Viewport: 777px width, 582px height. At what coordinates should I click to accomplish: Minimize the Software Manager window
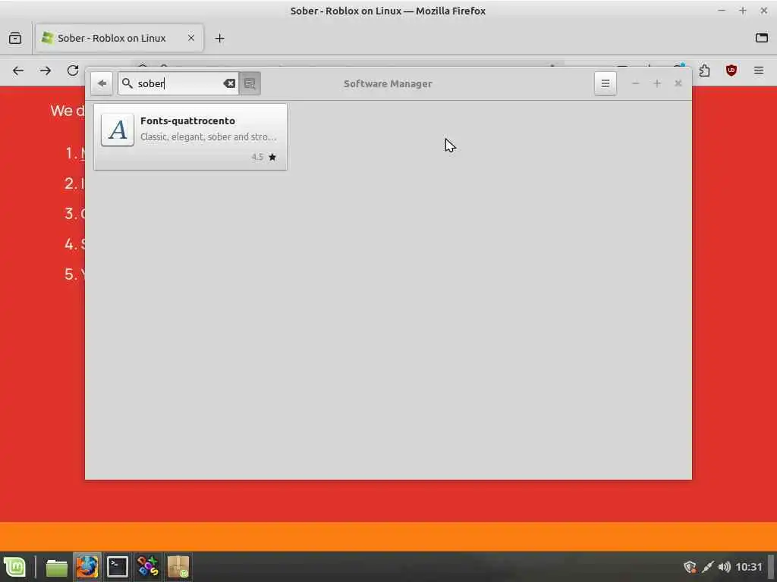coord(636,83)
